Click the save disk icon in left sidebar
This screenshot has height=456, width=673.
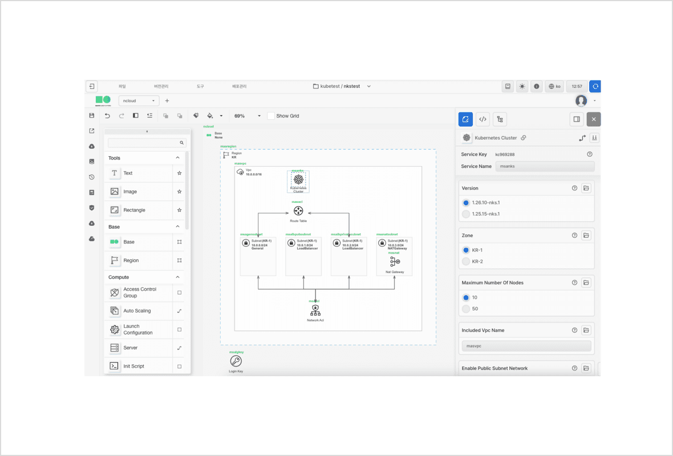92,116
